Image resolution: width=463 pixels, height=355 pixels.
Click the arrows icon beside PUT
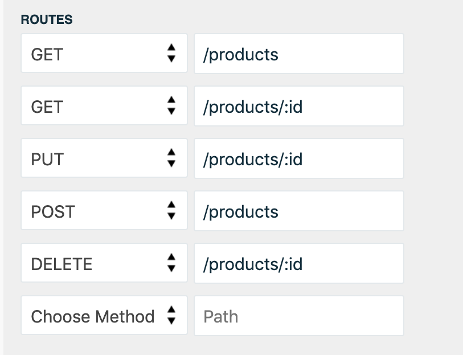click(171, 159)
